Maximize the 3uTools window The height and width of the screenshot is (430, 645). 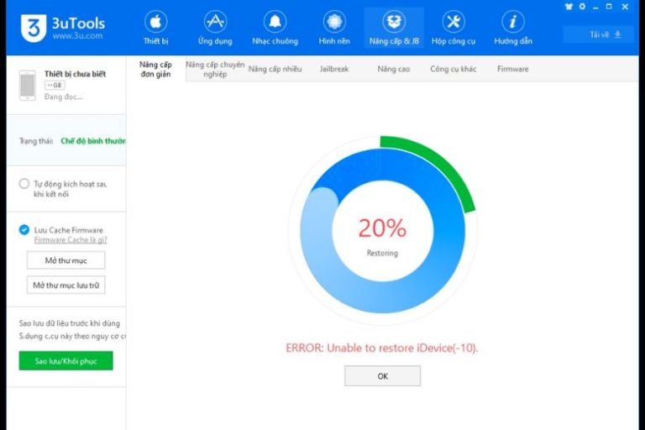pyautogui.click(x=609, y=7)
